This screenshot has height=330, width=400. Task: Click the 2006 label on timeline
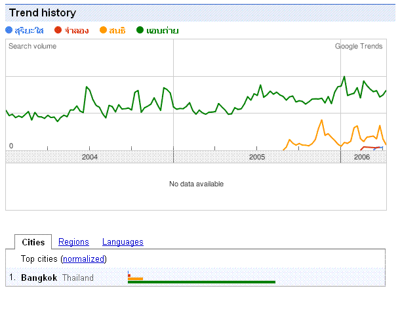click(362, 157)
